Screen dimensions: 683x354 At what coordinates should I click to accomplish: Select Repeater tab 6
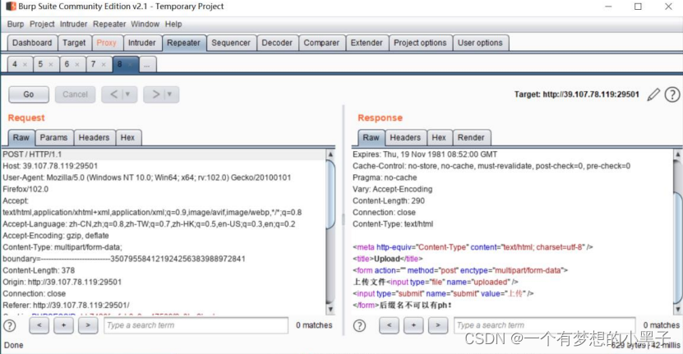(x=67, y=64)
